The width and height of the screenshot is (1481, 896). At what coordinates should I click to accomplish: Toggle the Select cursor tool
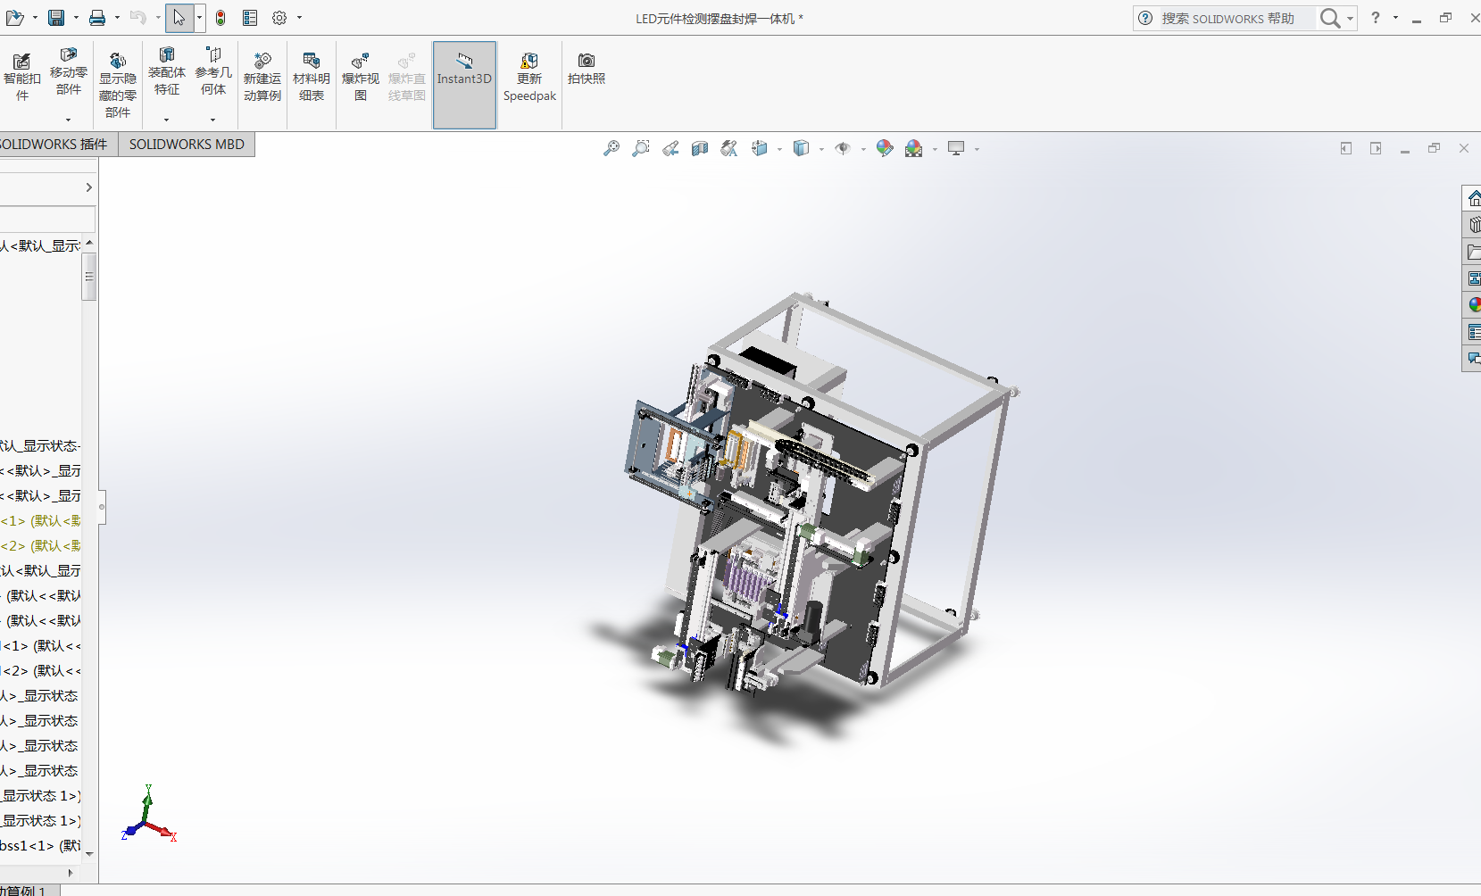click(x=179, y=18)
